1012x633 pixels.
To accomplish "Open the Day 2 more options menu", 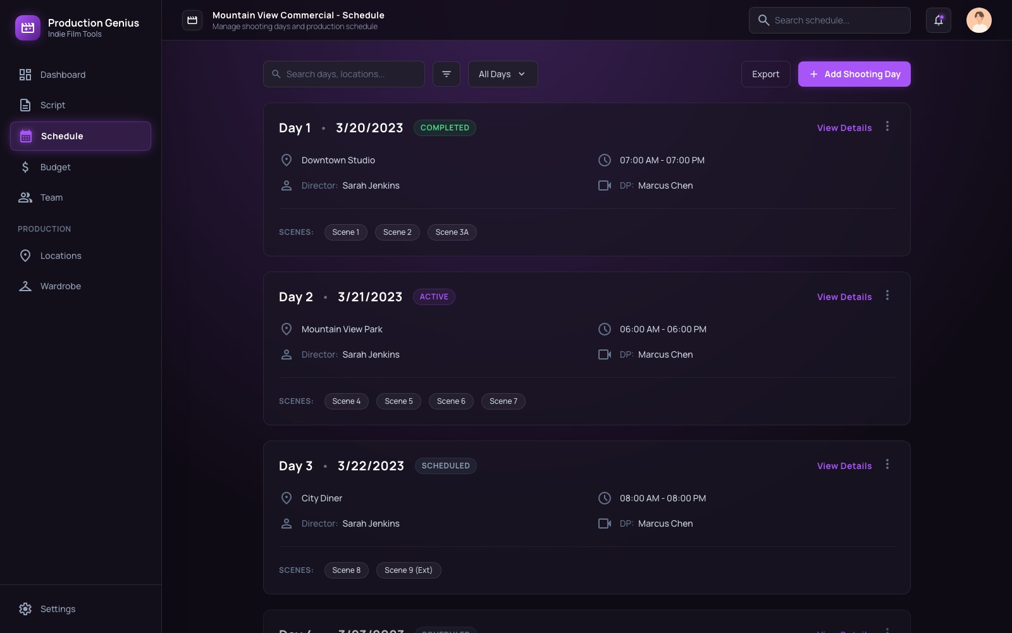I will pos(887,296).
